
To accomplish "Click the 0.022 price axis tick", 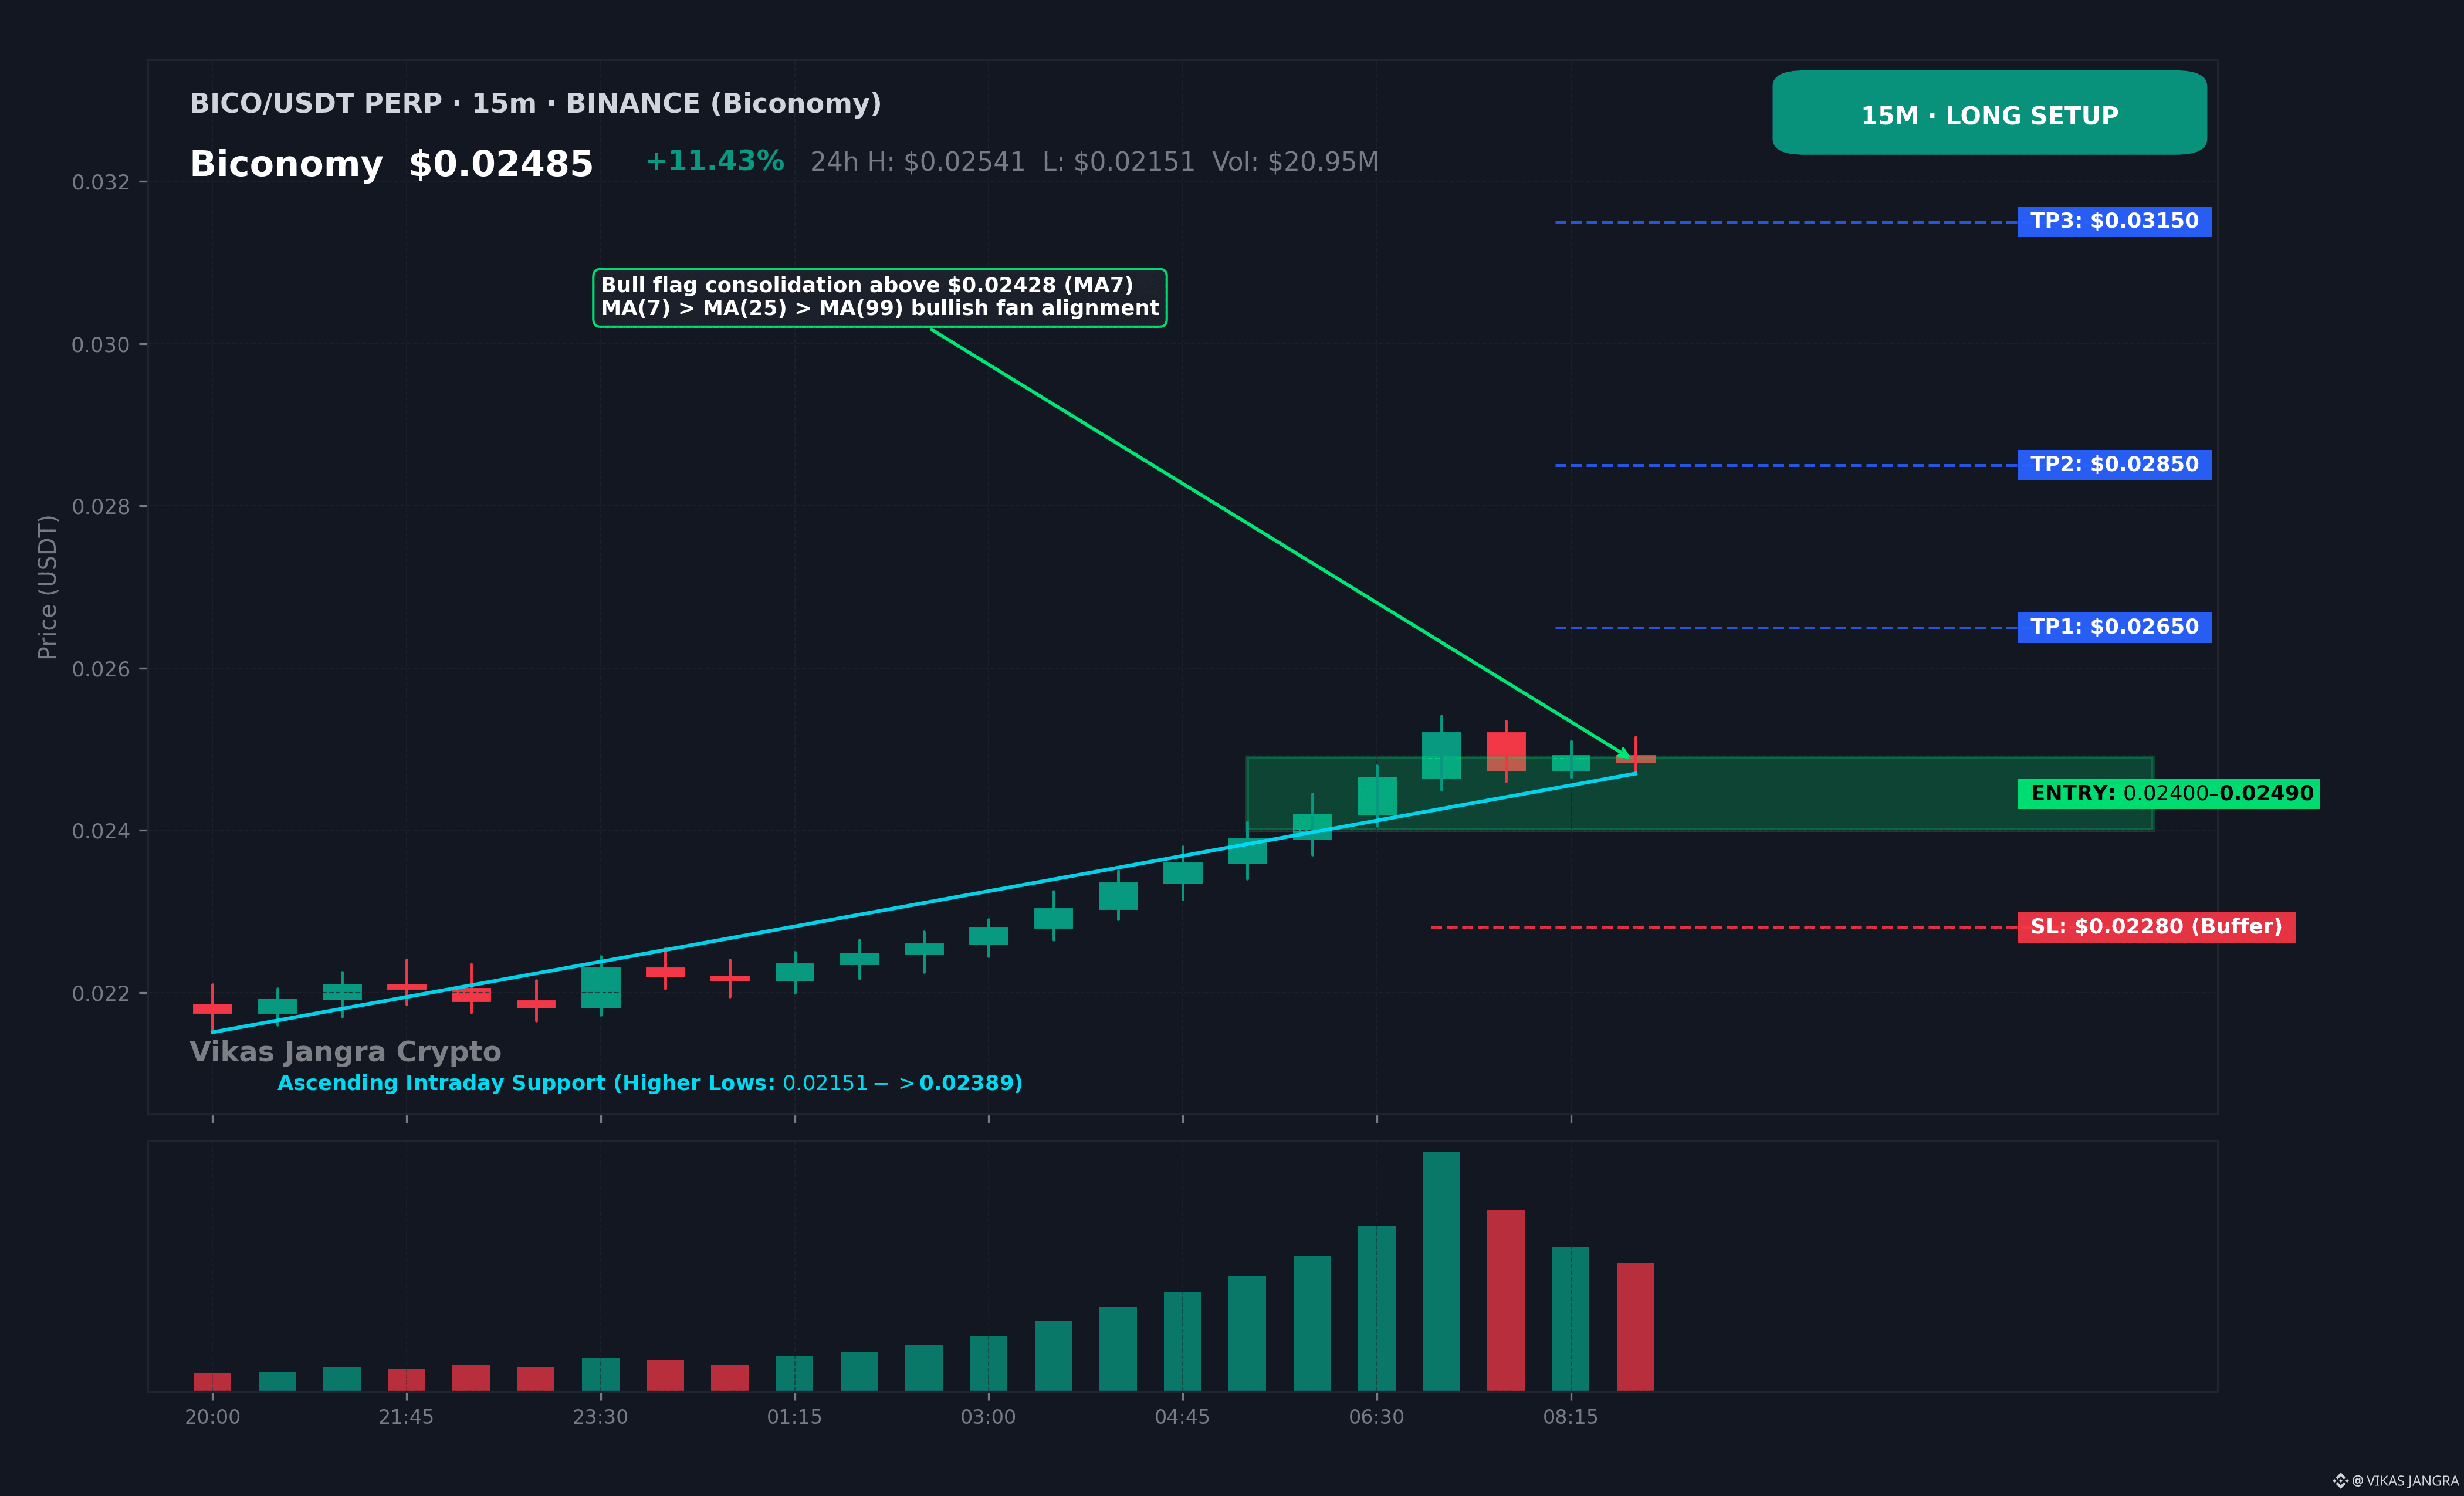I will pos(101,993).
